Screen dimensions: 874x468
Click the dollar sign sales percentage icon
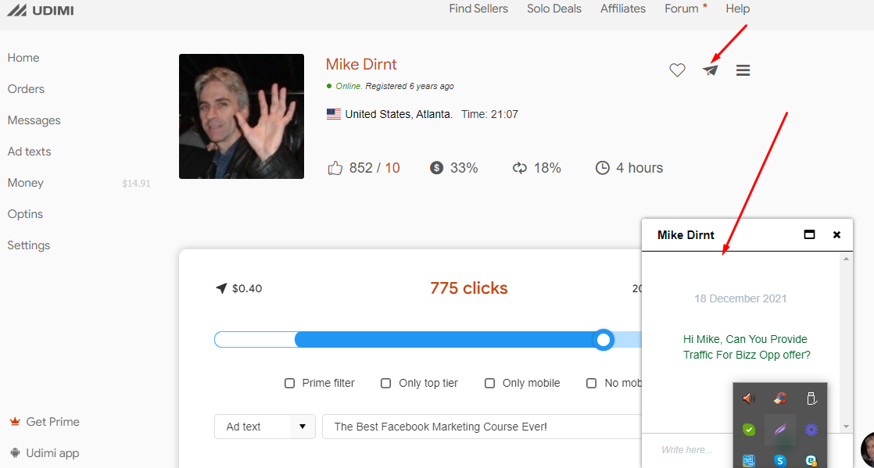436,168
